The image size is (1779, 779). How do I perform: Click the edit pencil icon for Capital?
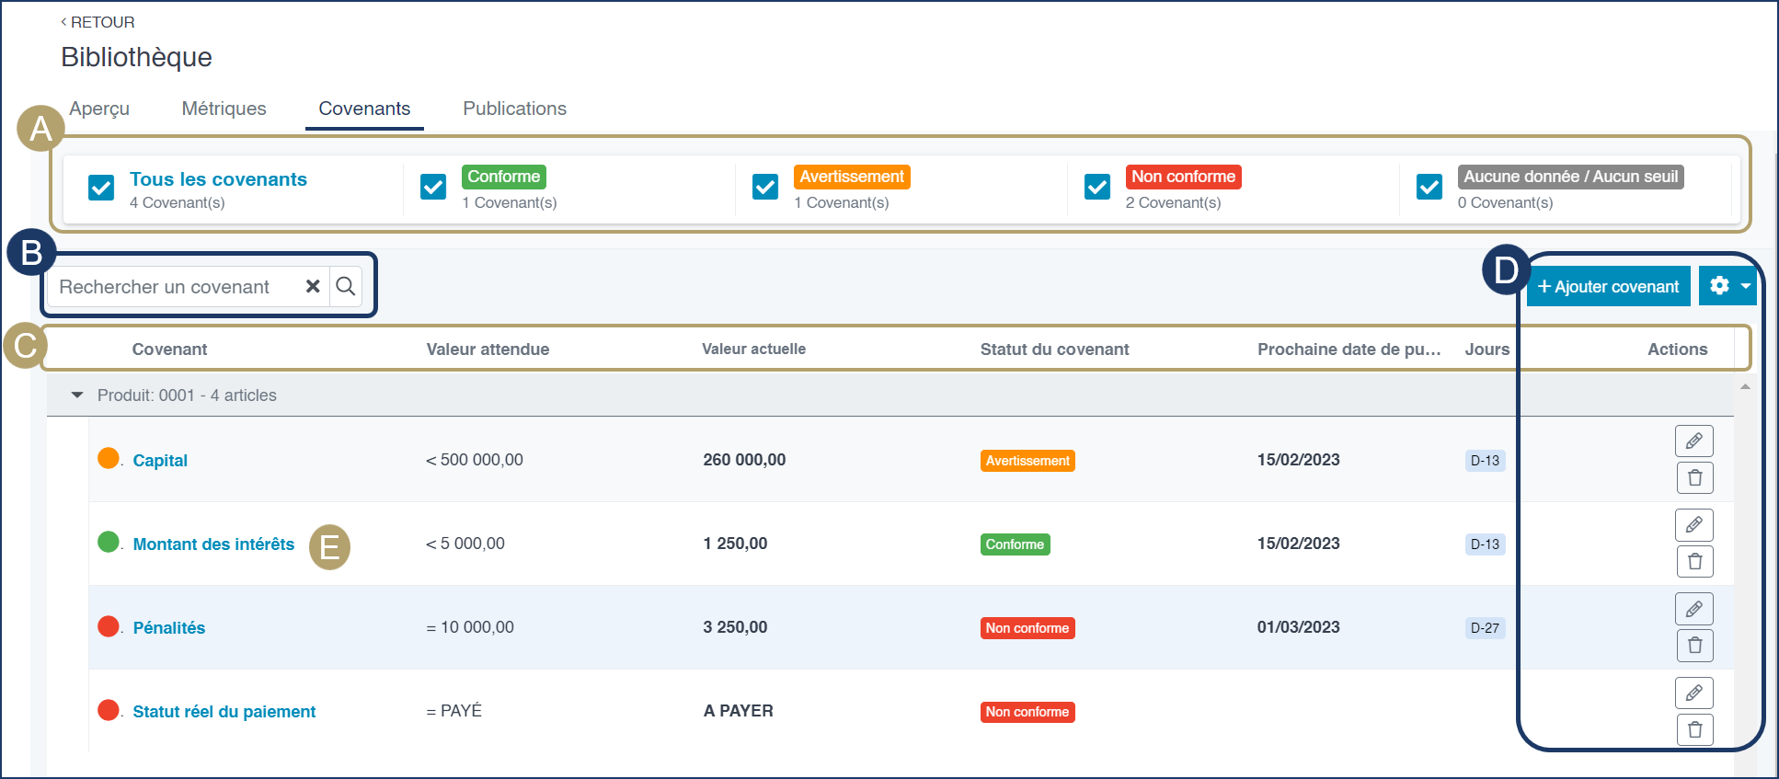[x=1693, y=441]
